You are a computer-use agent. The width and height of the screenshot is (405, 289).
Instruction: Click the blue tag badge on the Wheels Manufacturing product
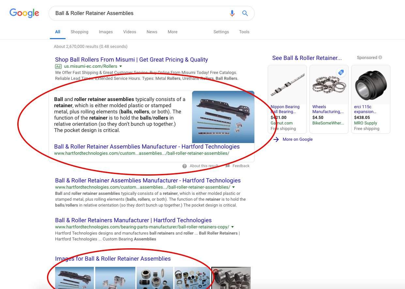coord(341,73)
